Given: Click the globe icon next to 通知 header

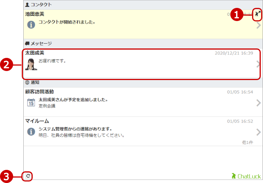Looking at the screenshot, I should [27, 82].
